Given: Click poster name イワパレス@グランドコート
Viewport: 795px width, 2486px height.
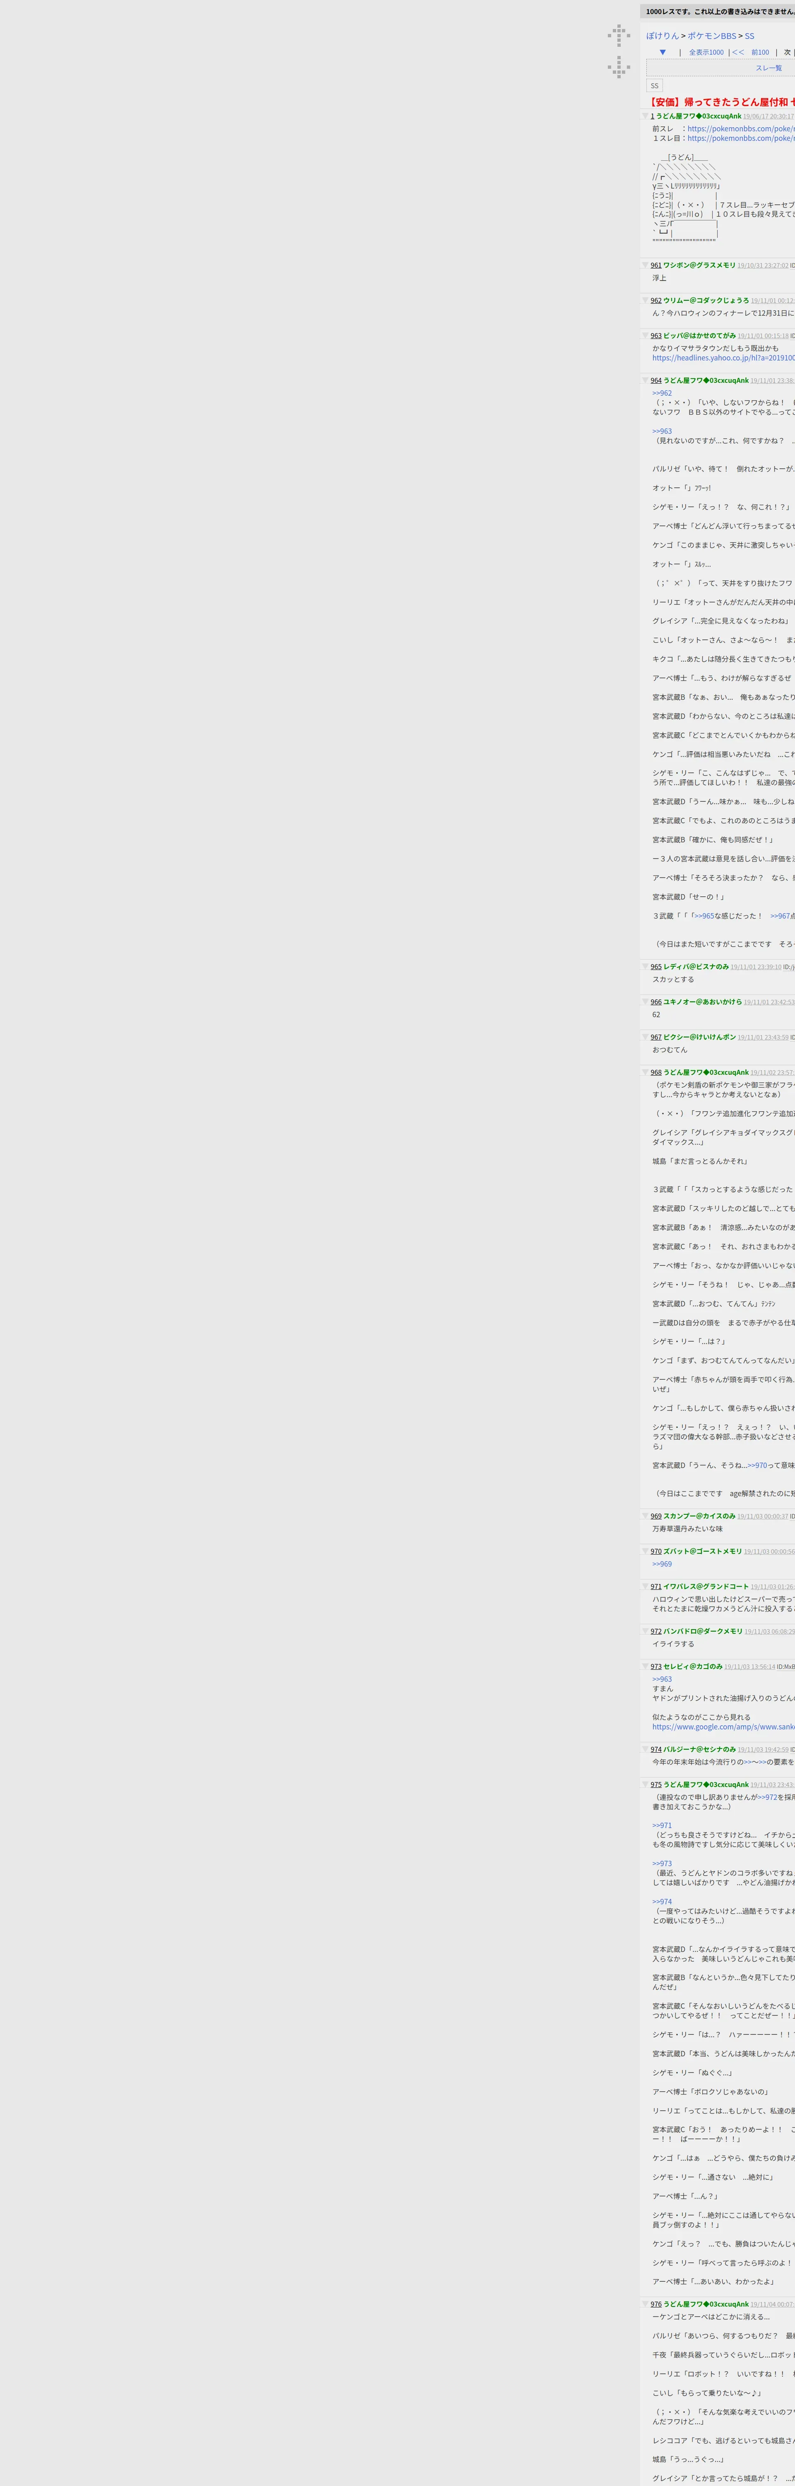Looking at the screenshot, I should (706, 1586).
